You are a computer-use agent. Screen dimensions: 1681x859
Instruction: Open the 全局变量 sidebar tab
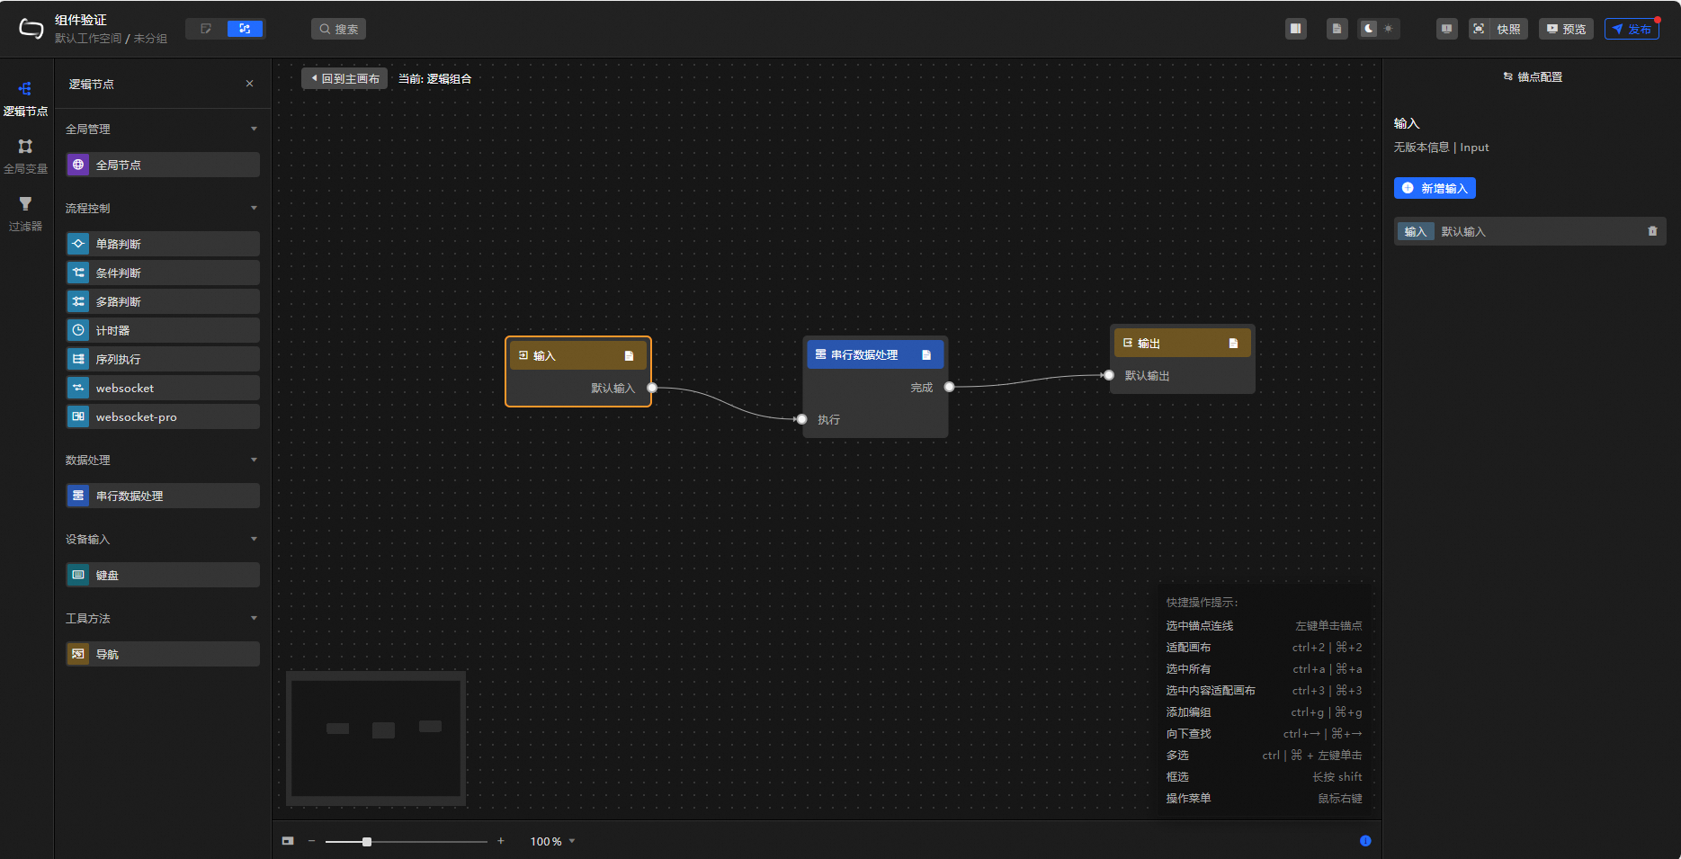click(x=25, y=157)
